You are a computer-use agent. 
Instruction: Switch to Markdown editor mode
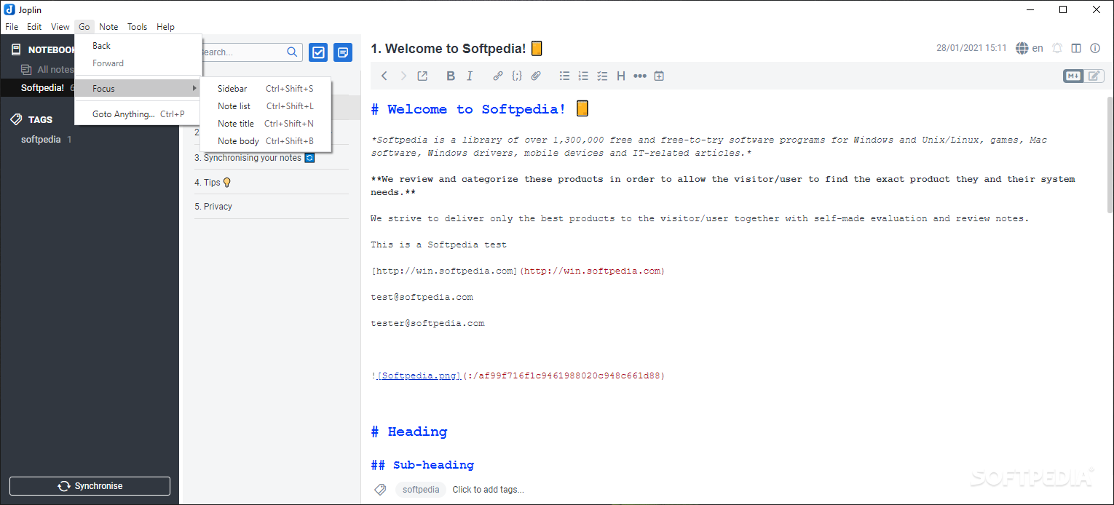pos(1073,76)
